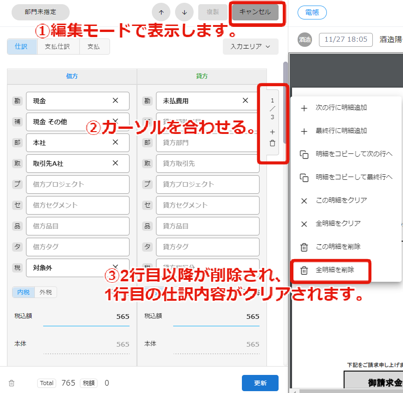The width and height of the screenshot is (403, 393).
Task: Open the 貸方取引先 combo box
Action: (x=208, y=164)
